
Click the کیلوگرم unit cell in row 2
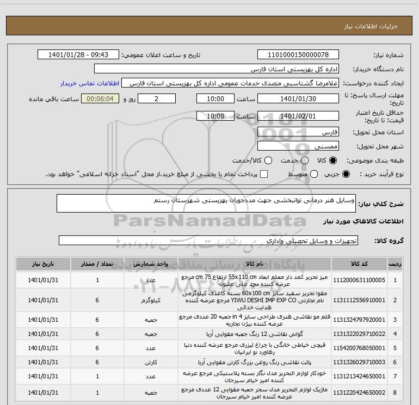[x=151, y=300]
